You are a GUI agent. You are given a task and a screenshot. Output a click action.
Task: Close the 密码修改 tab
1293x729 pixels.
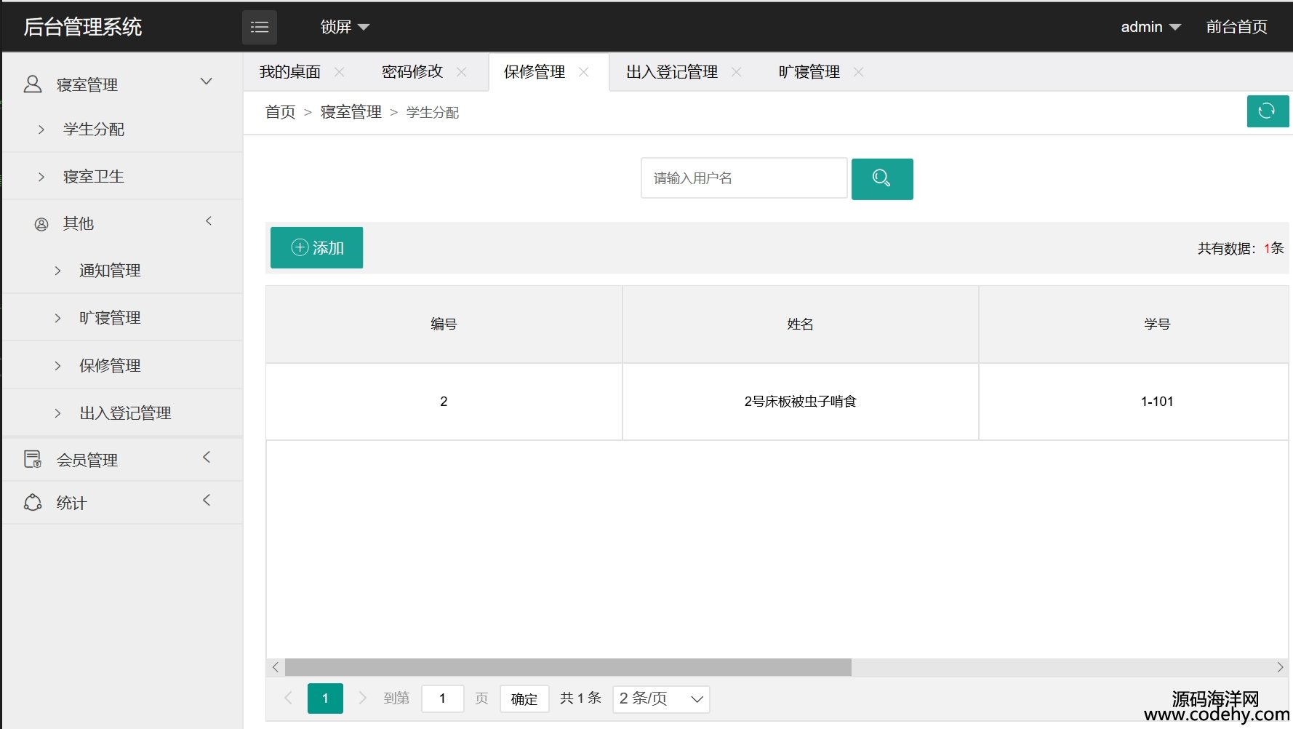[x=461, y=72]
